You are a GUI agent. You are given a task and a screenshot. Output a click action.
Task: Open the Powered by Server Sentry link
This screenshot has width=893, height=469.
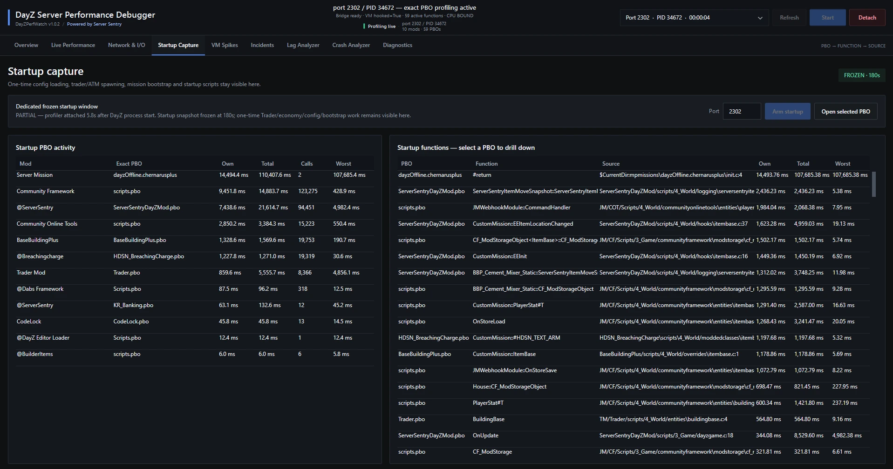pos(94,24)
